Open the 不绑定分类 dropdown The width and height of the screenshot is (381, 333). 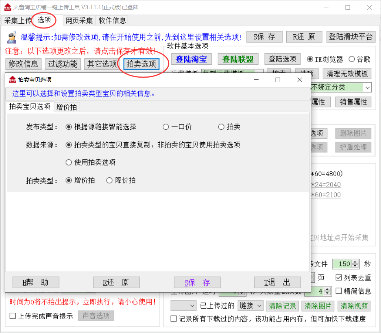367,88
